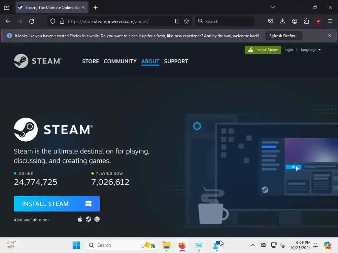Go back to the previous page

pyautogui.click(x=8, y=21)
